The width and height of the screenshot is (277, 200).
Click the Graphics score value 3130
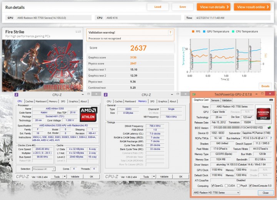pyautogui.click(x=133, y=57)
